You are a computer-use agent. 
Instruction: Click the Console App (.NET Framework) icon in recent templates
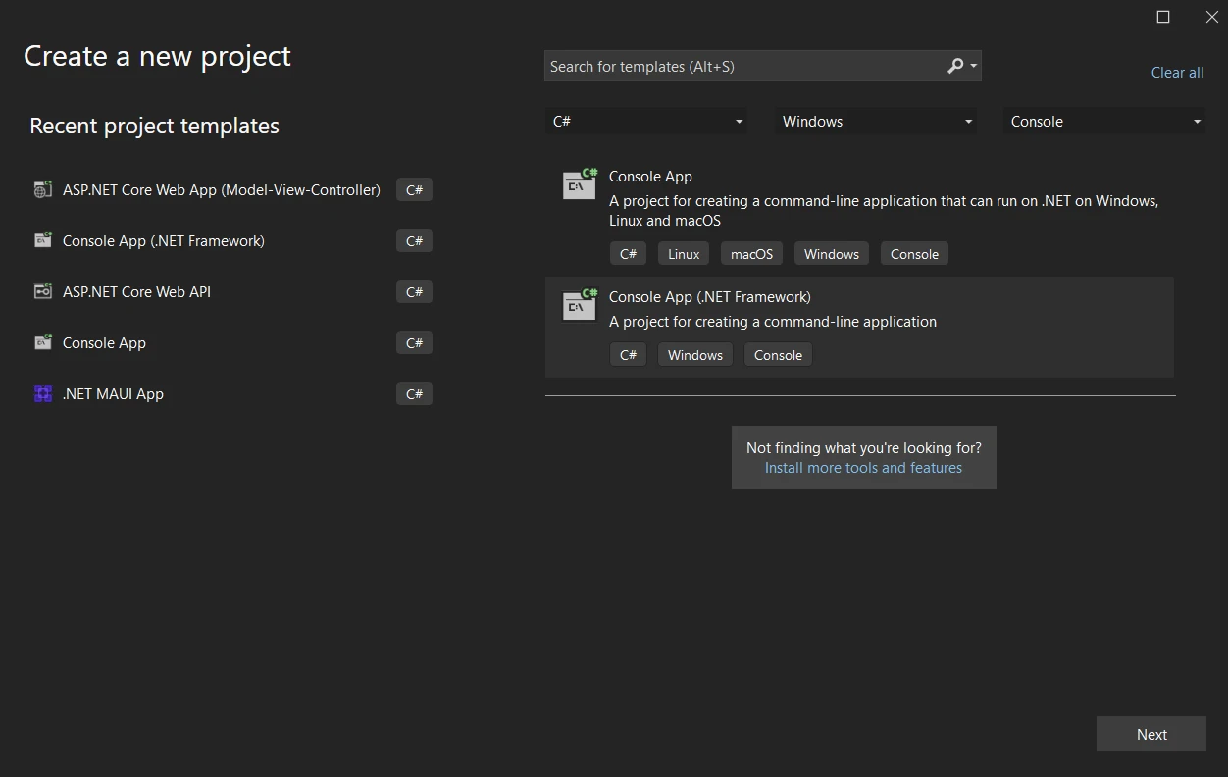(42, 241)
